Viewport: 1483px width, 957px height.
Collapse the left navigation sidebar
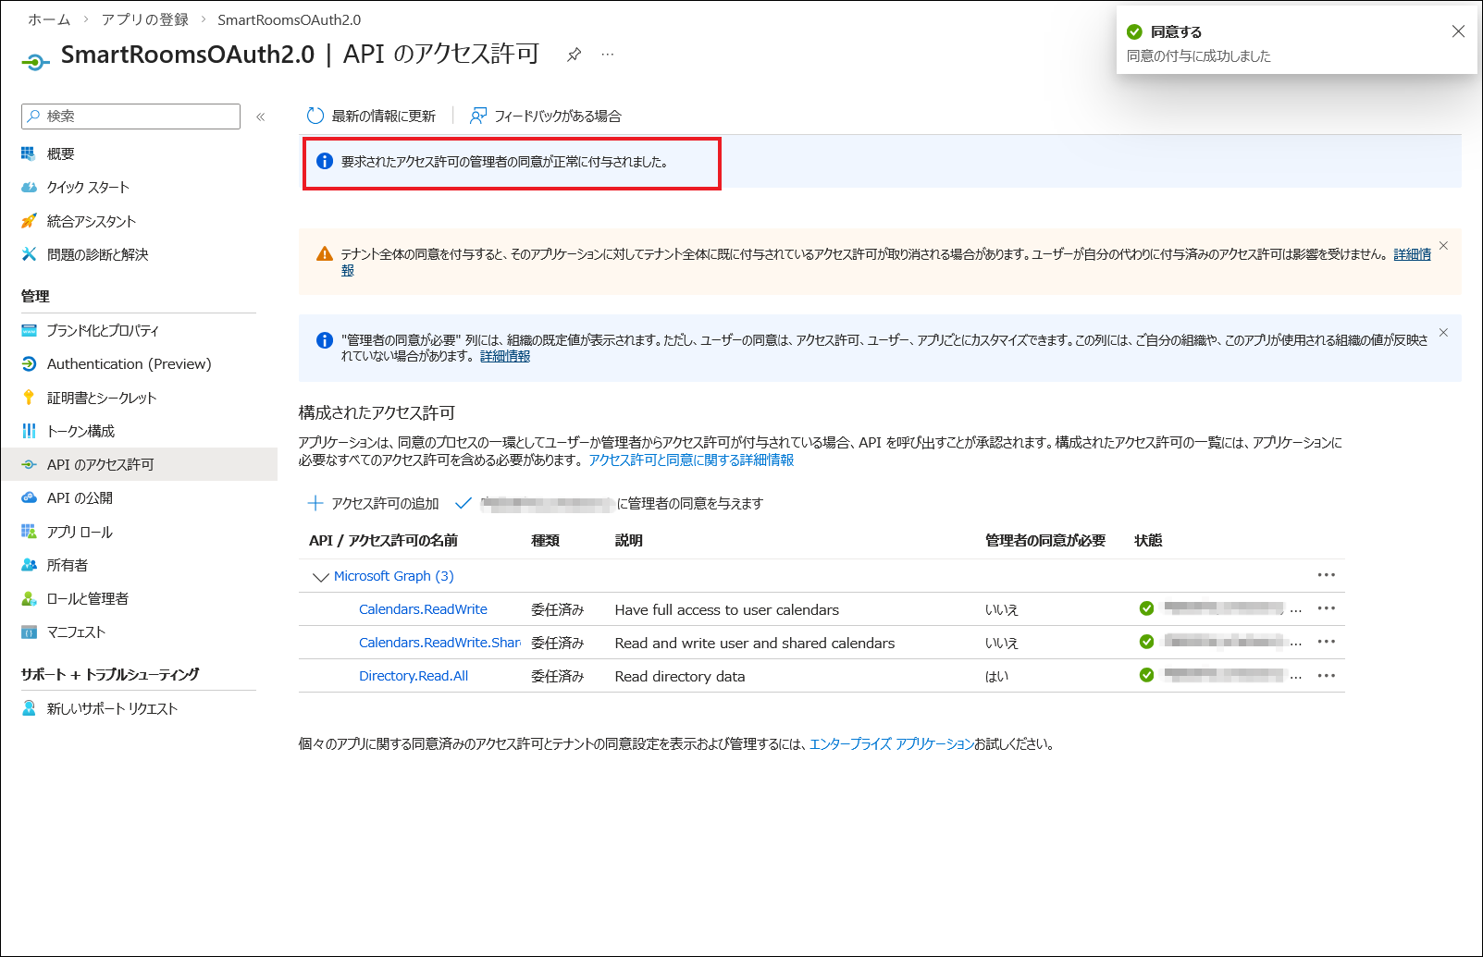[261, 117]
